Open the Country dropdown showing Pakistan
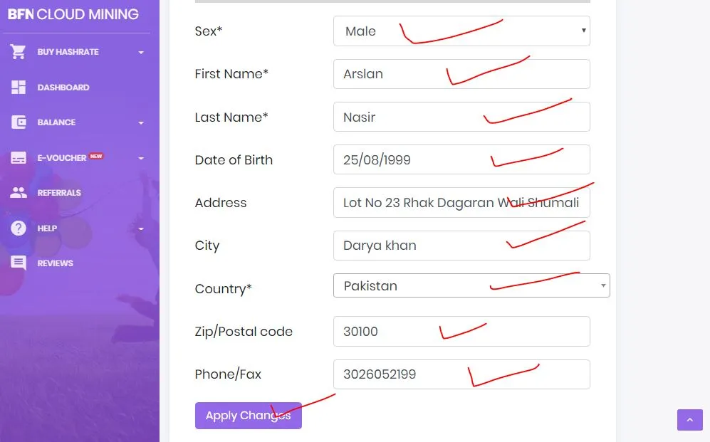710x442 pixels. point(471,285)
